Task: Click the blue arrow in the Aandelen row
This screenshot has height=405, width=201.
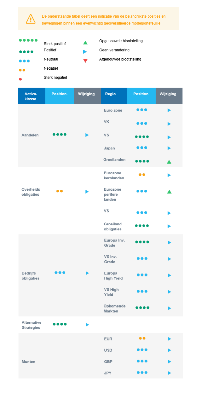Action: 87,135
